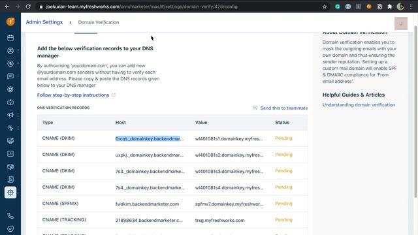Image resolution: width=418 pixels, height=235 pixels.
Task: Click the Host column header
Action: click(x=120, y=122)
